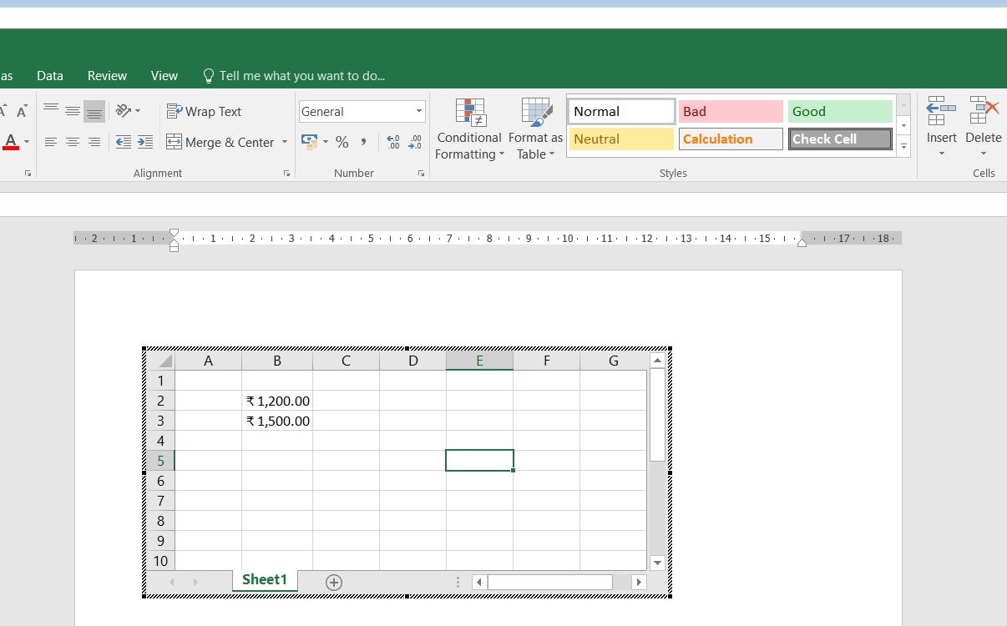The height and width of the screenshot is (626, 1007).
Task: Open Format as Table menu
Action: coord(535,129)
